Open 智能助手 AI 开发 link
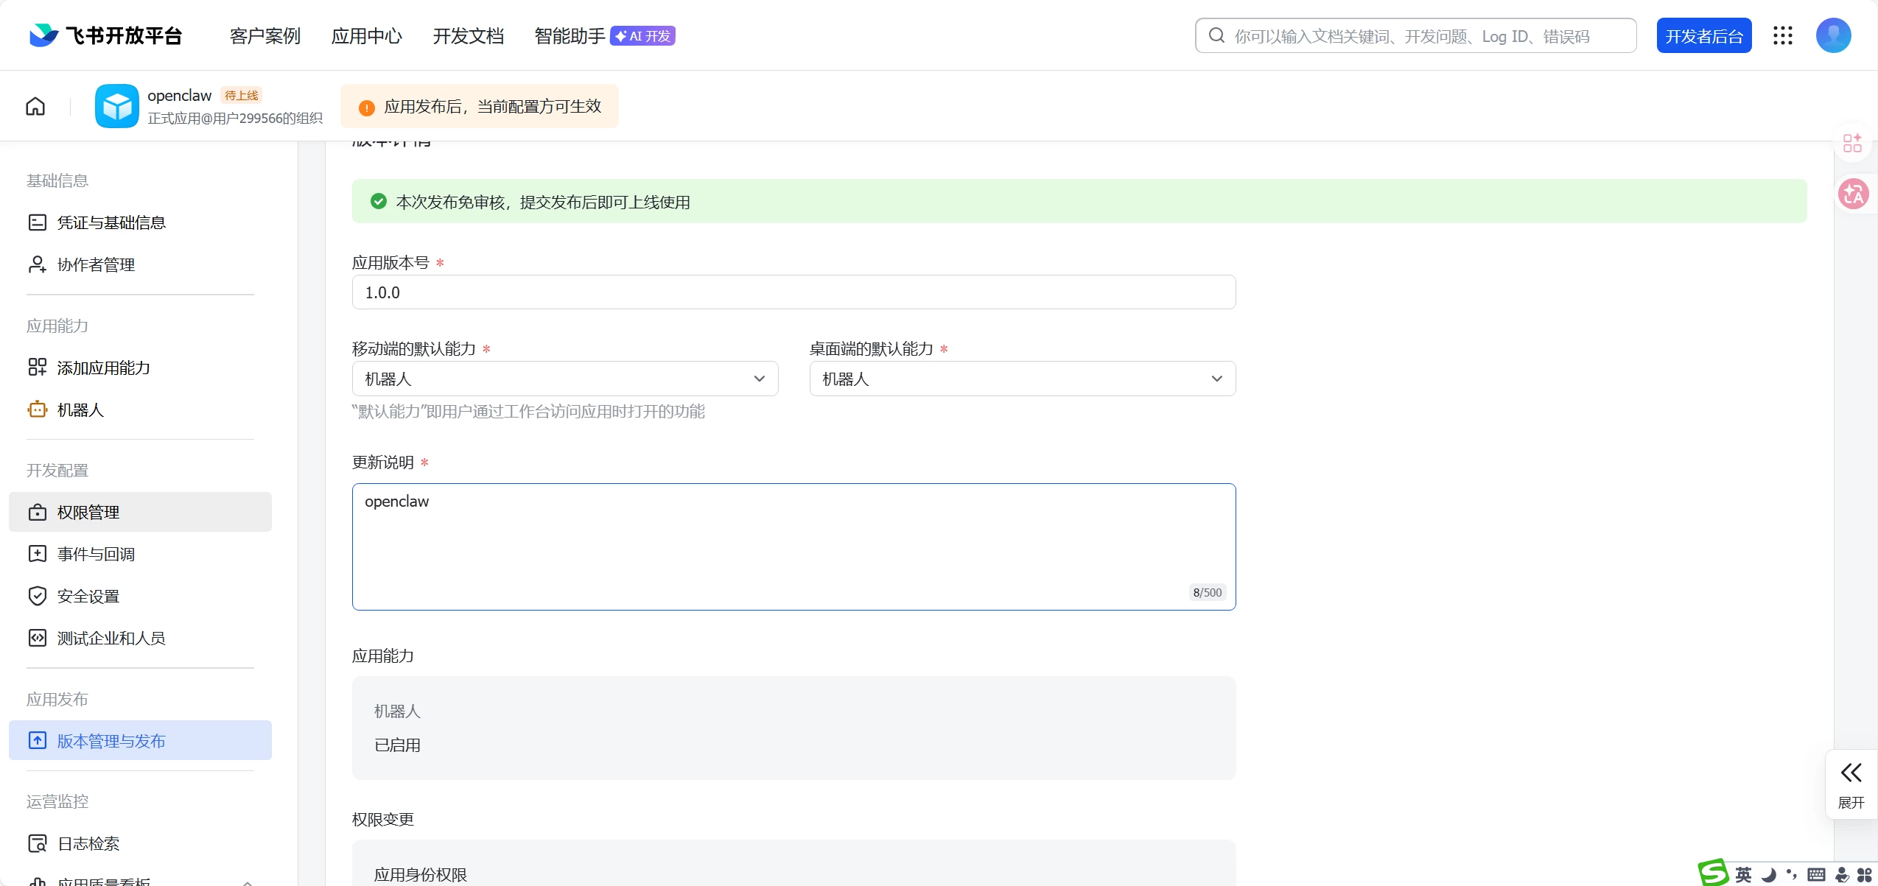Image resolution: width=1878 pixels, height=886 pixels. [x=603, y=35]
